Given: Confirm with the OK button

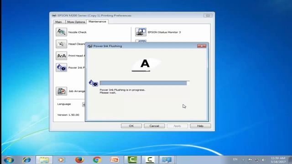Looking at the screenshot, I should [x=131, y=126].
